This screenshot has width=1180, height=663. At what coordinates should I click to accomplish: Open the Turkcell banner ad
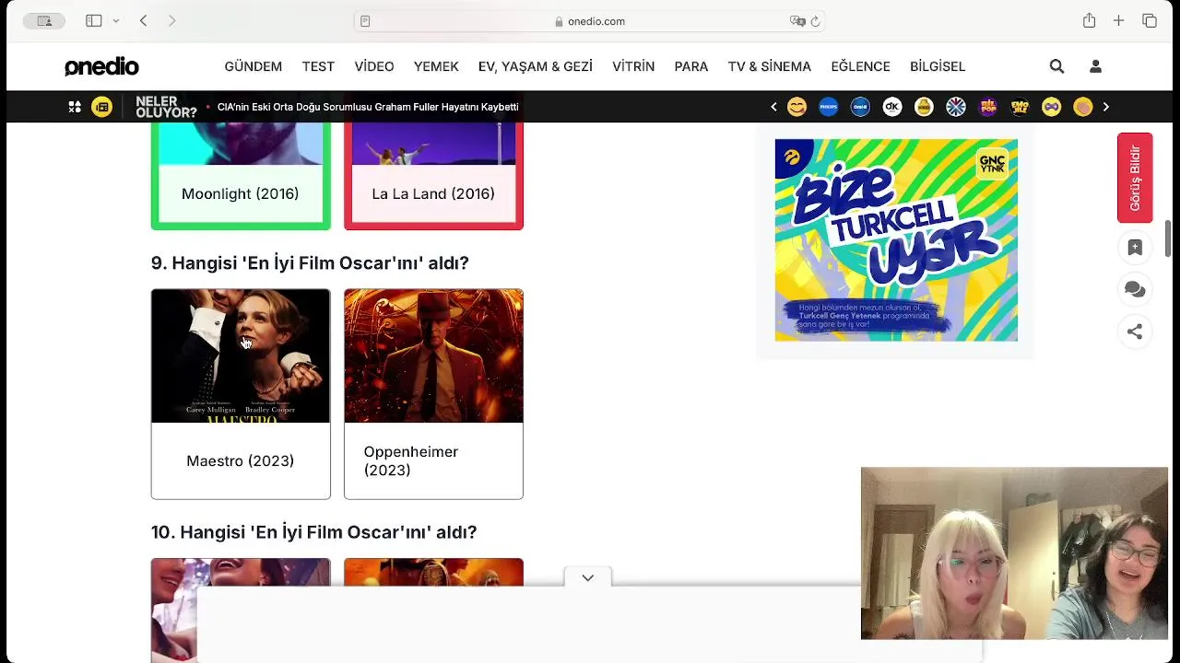pyautogui.click(x=896, y=240)
